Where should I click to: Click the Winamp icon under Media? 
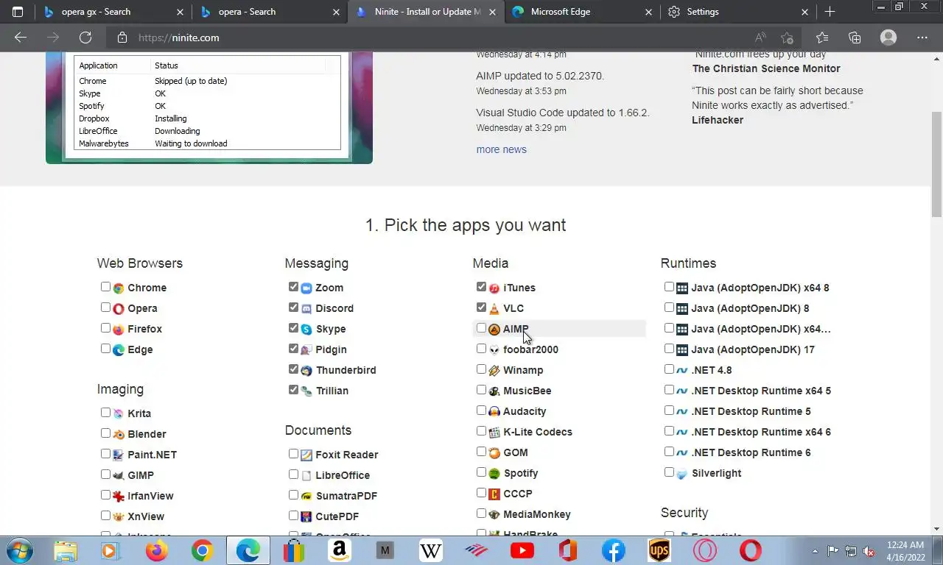tap(494, 370)
